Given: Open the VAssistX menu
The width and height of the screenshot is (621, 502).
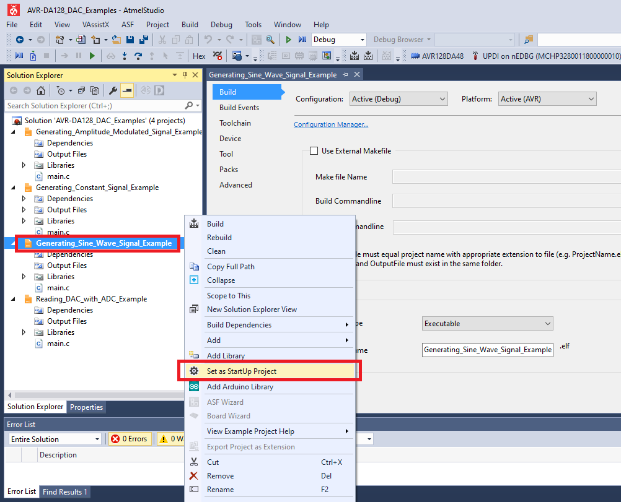Looking at the screenshot, I should [x=95, y=25].
